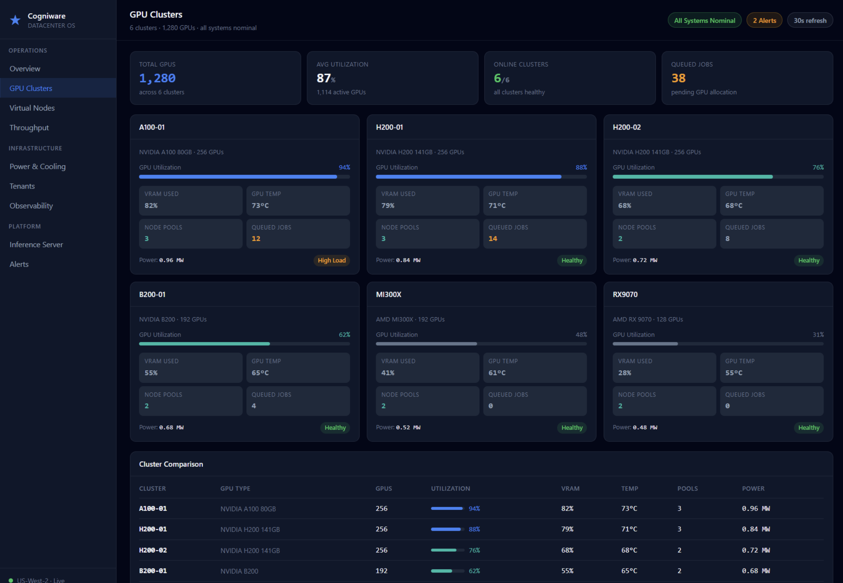Click the green live status dot for US-West-2
The width and height of the screenshot is (843, 583).
(x=11, y=580)
